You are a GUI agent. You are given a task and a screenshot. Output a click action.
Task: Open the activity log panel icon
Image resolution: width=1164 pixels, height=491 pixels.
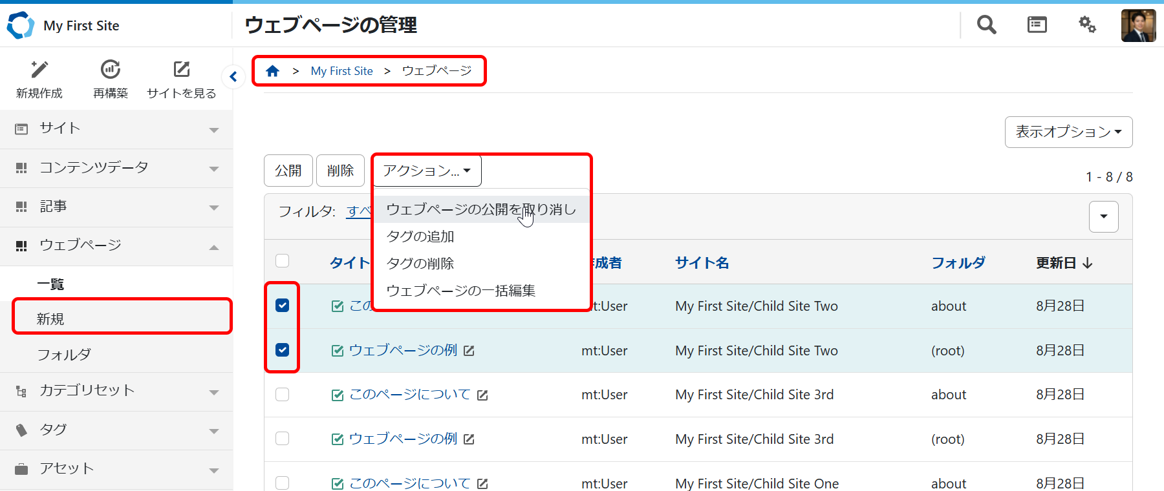click(x=1037, y=25)
